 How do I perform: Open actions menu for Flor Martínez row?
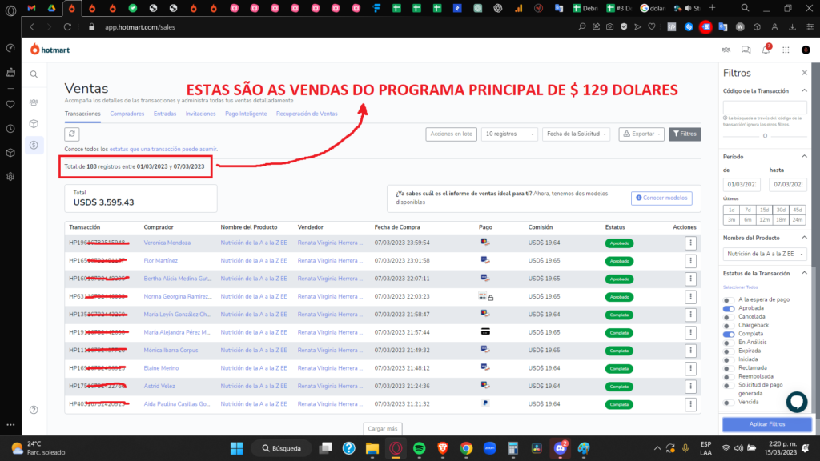pos(690,261)
